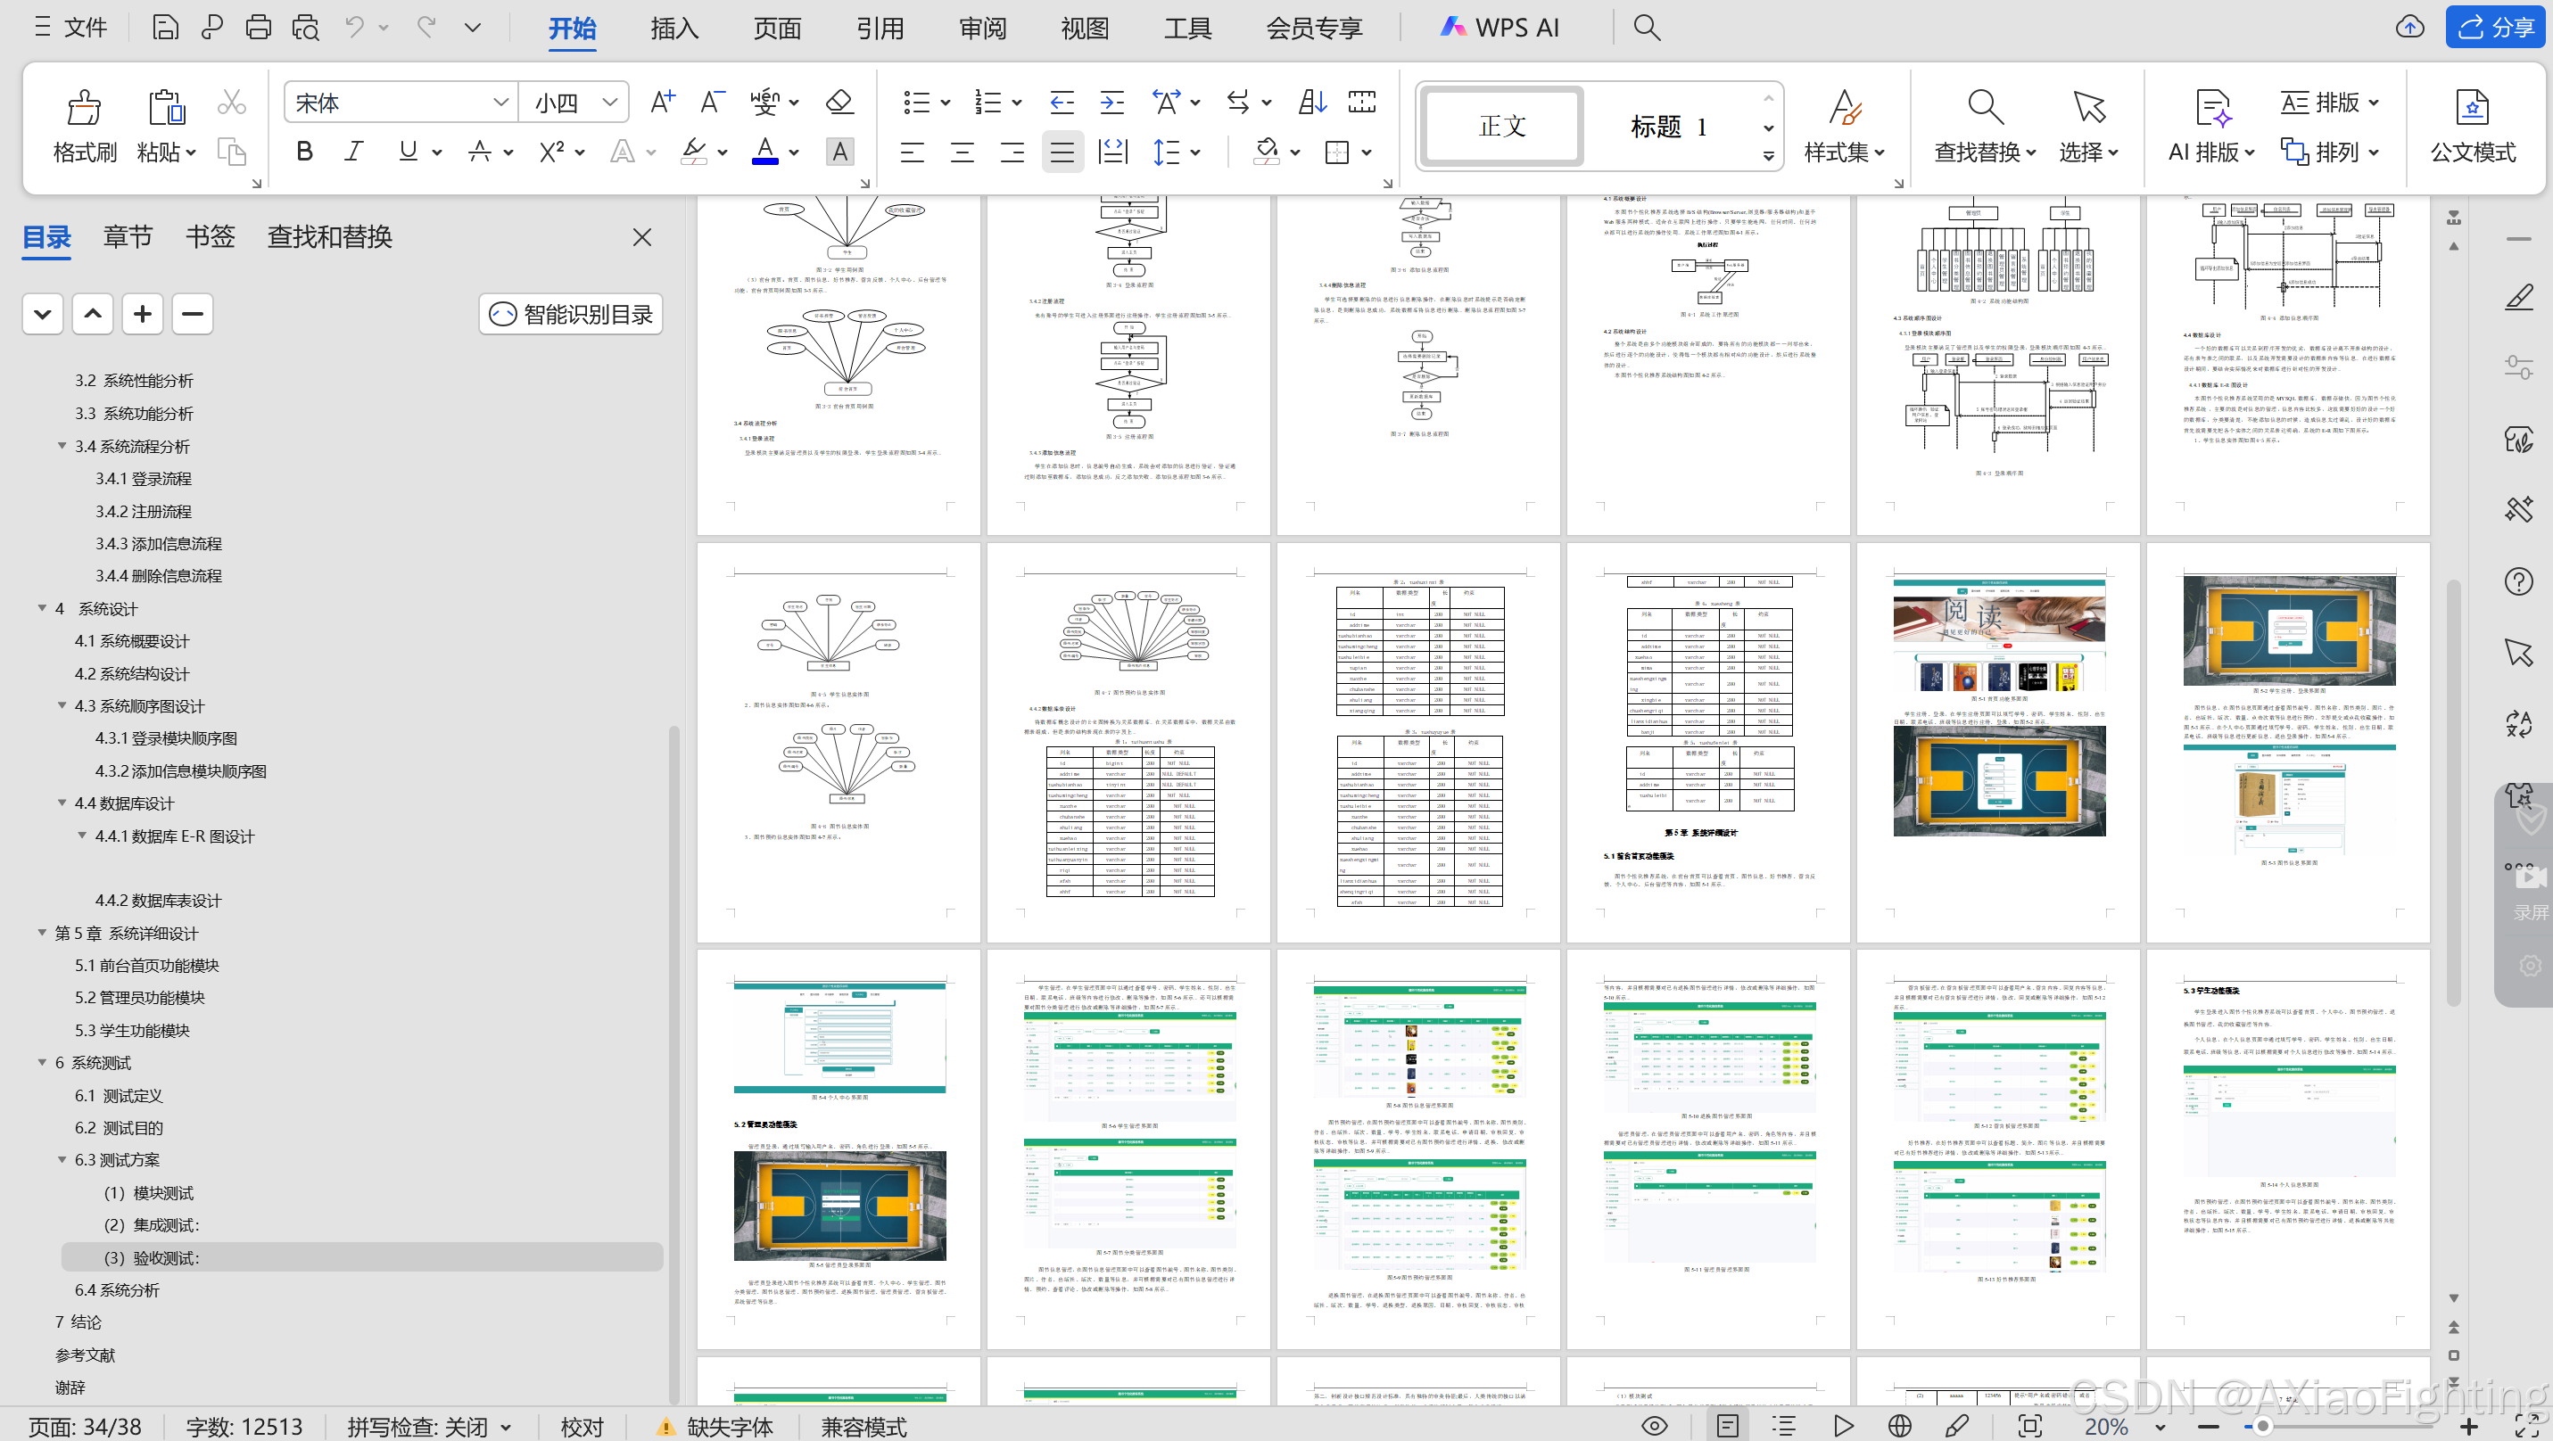
Task: Increase font size with A+ icon
Action: (x=662, y=102)
